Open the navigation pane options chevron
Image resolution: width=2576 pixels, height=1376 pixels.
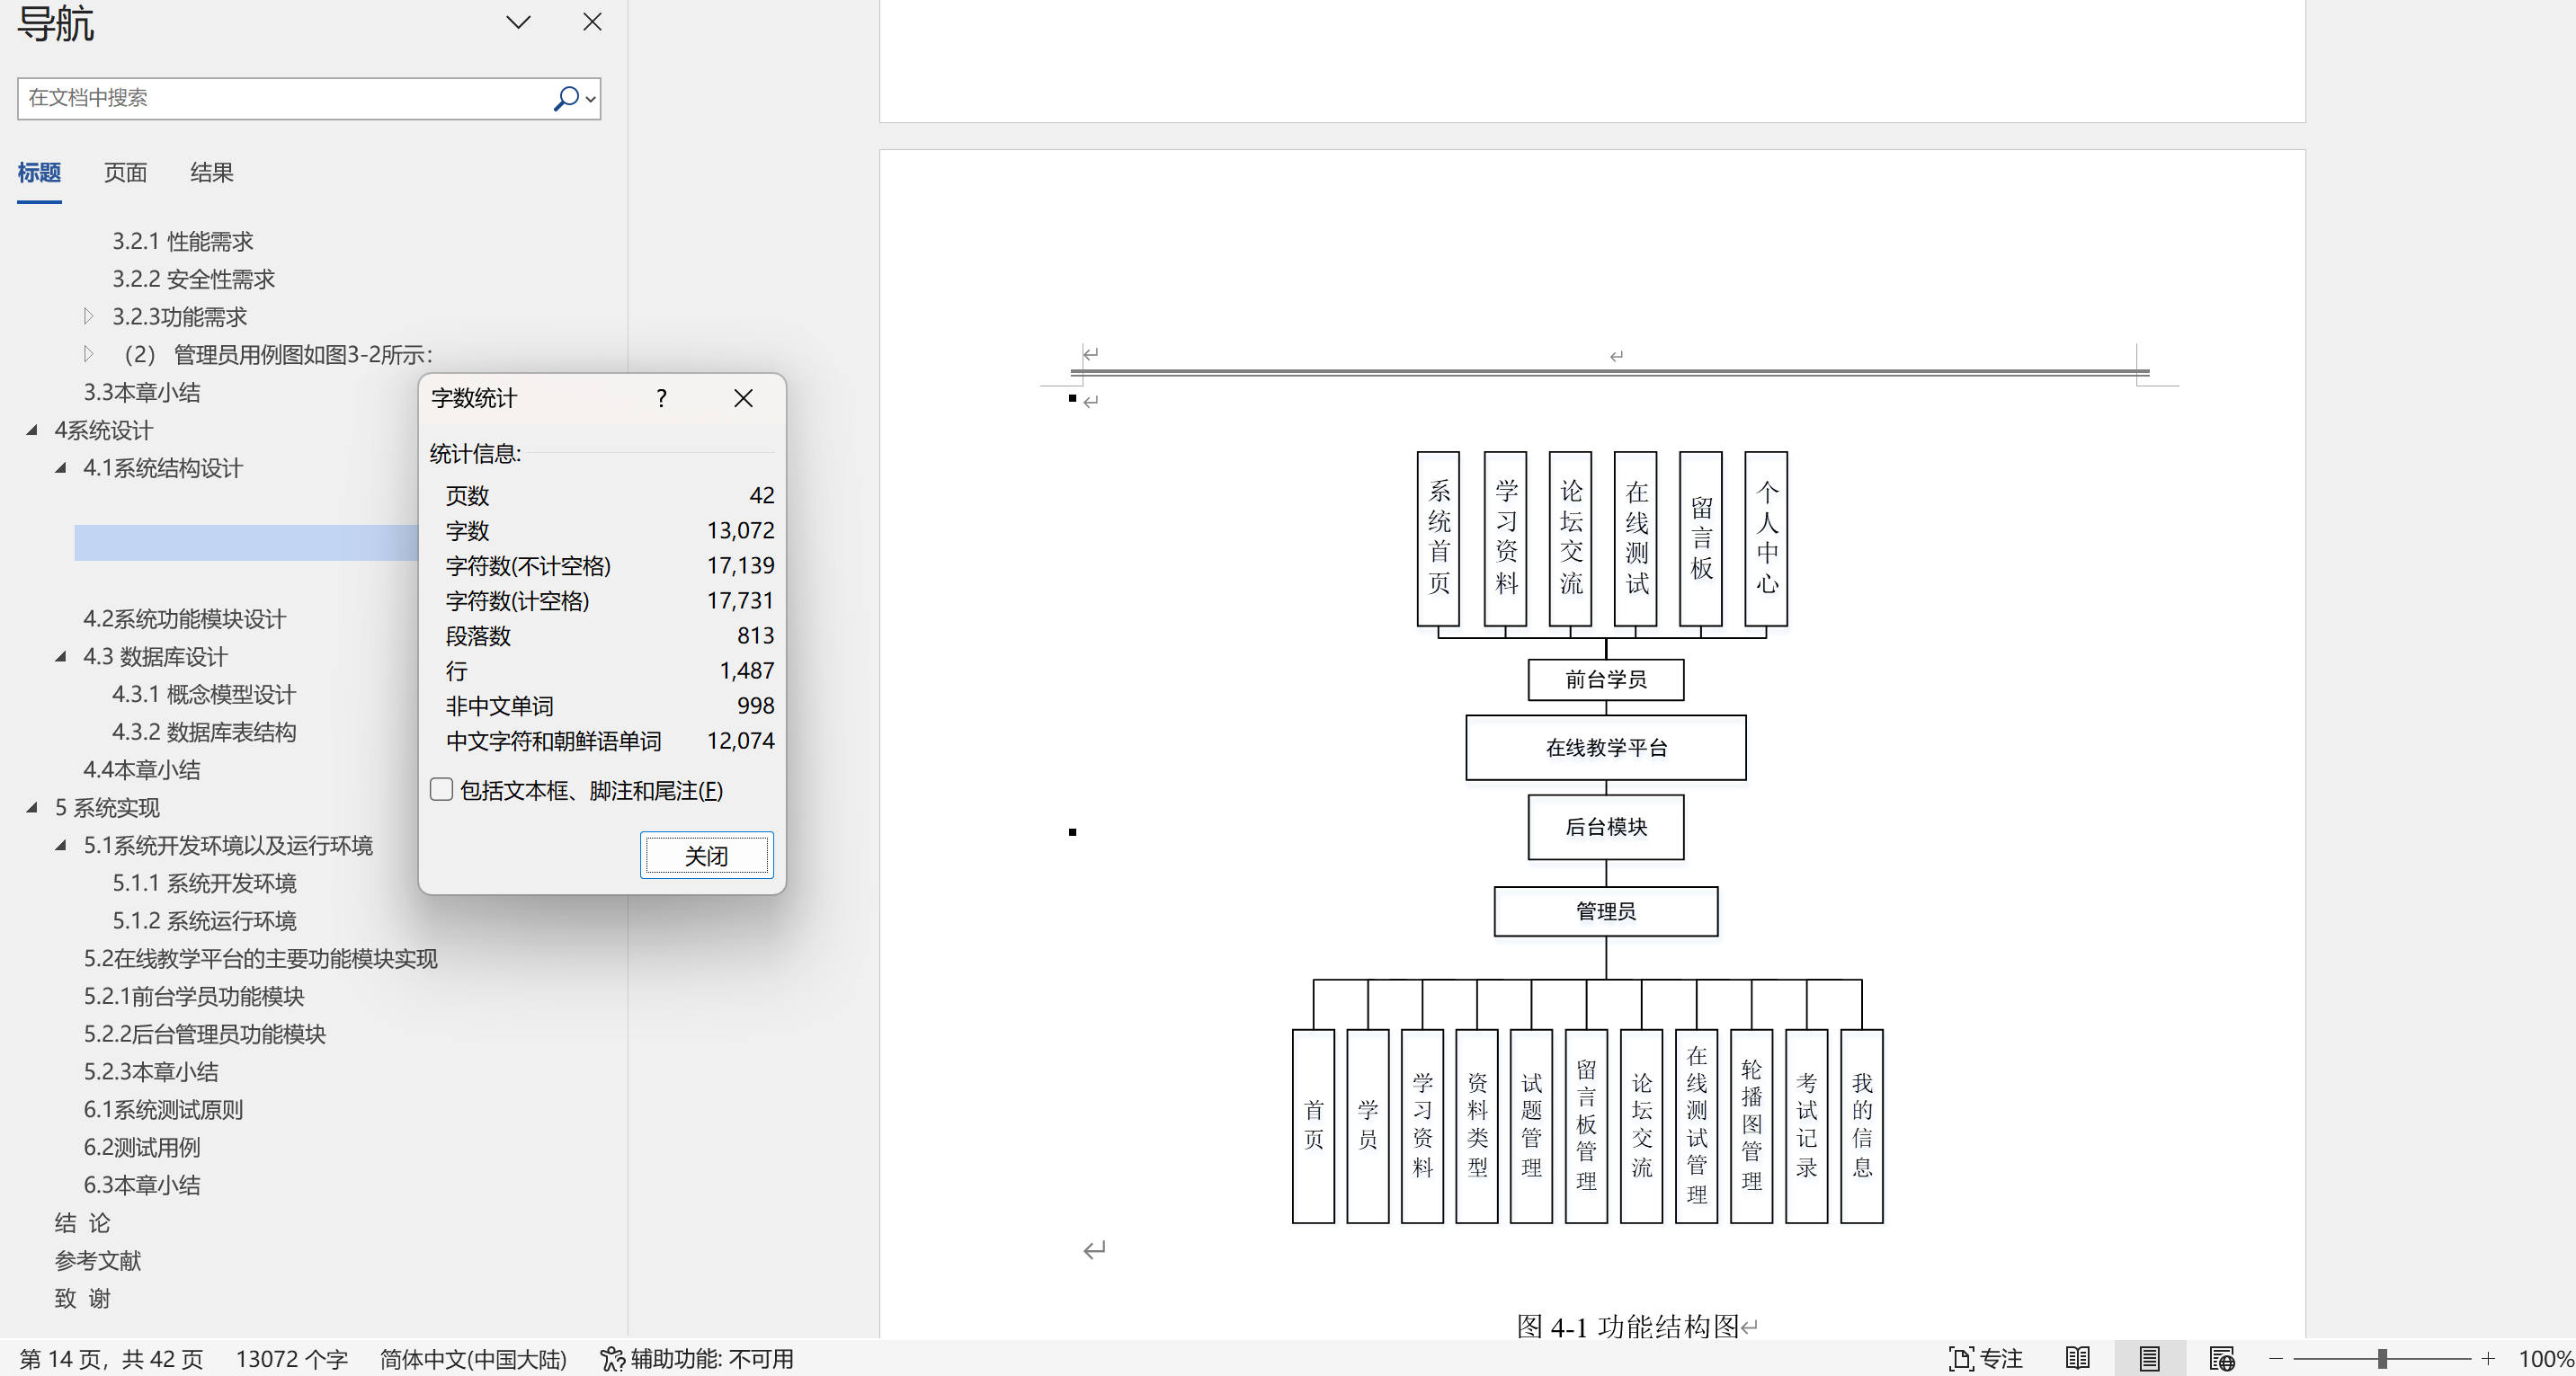pyautogui.click(x=518, y=22)
